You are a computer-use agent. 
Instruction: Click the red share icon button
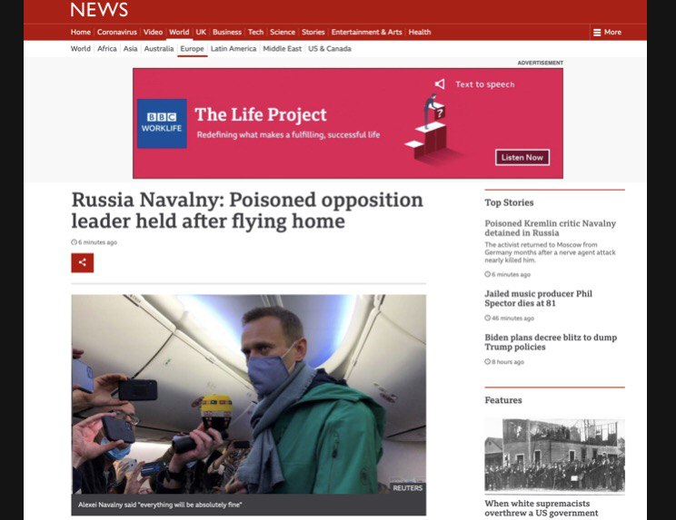pos(83,262)
